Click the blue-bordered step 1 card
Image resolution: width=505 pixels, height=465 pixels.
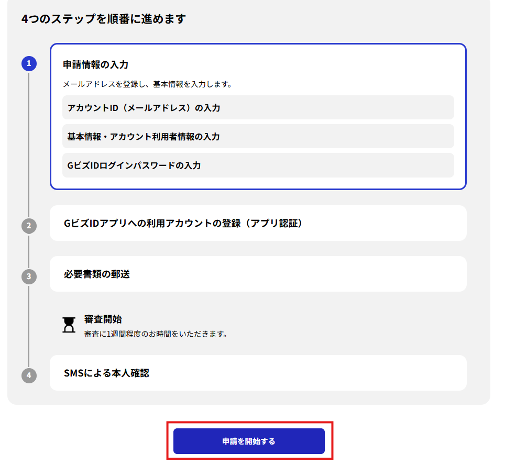pyautogui.click(x=258, y=117)
